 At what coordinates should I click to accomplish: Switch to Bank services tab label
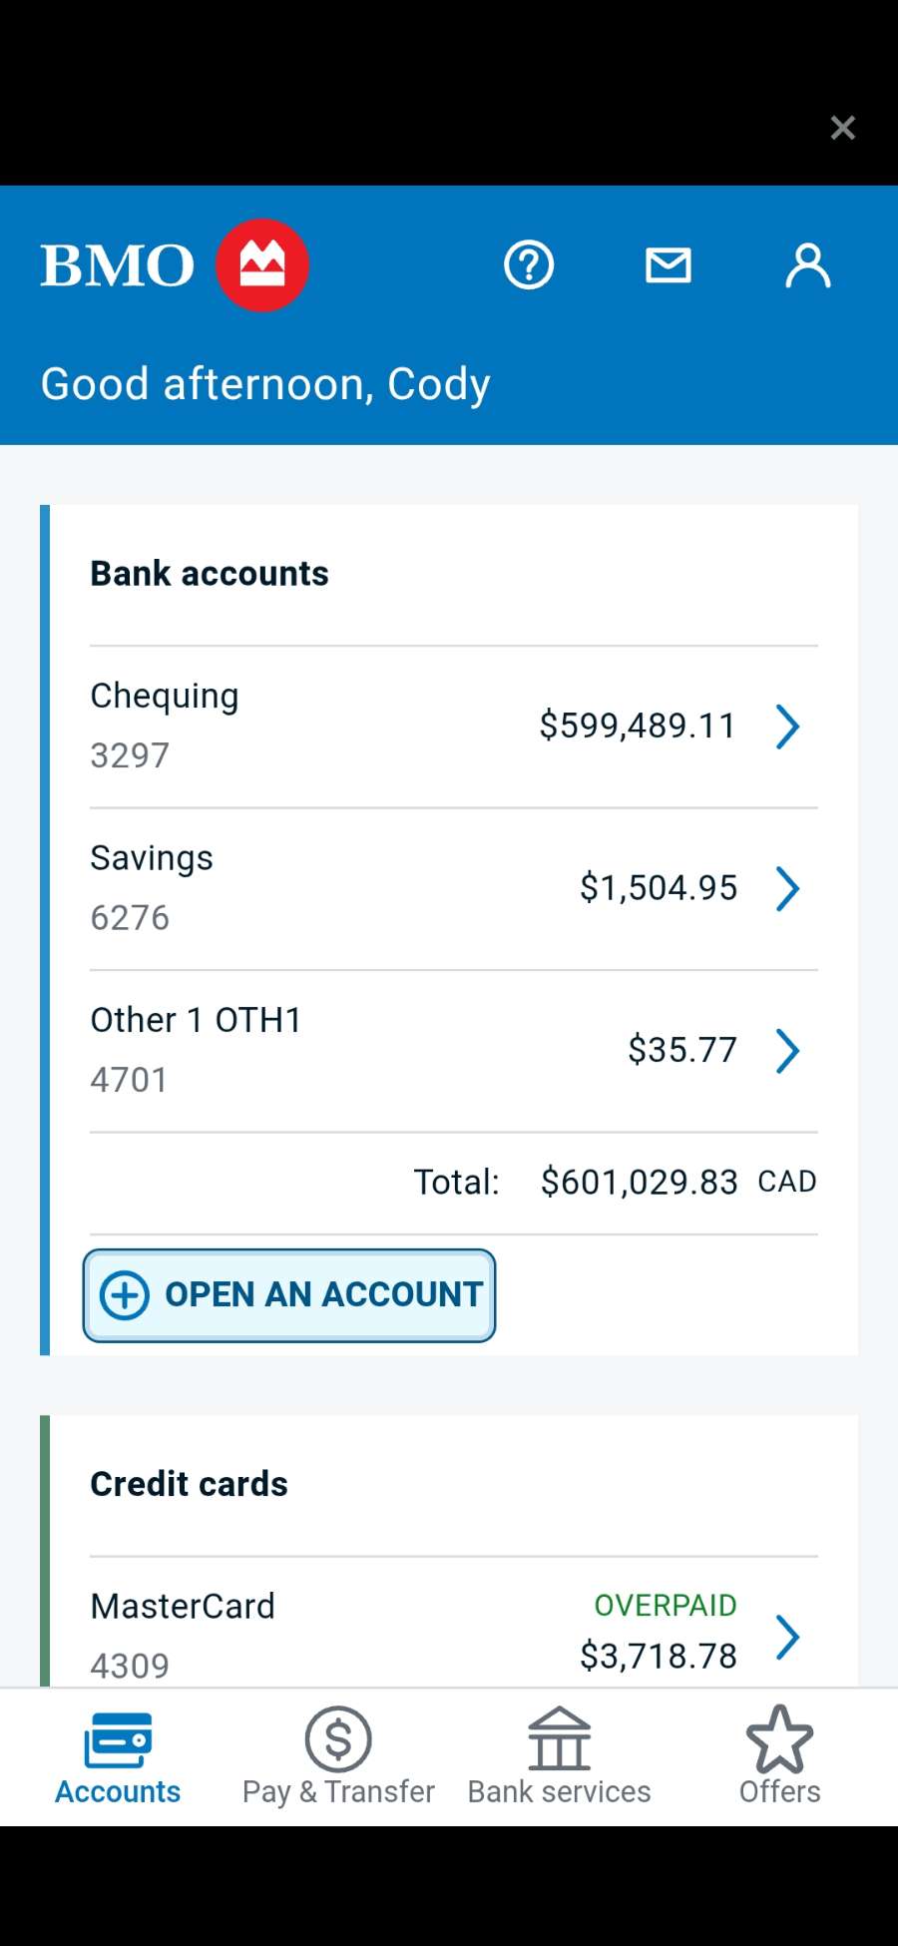[559, 1791]
